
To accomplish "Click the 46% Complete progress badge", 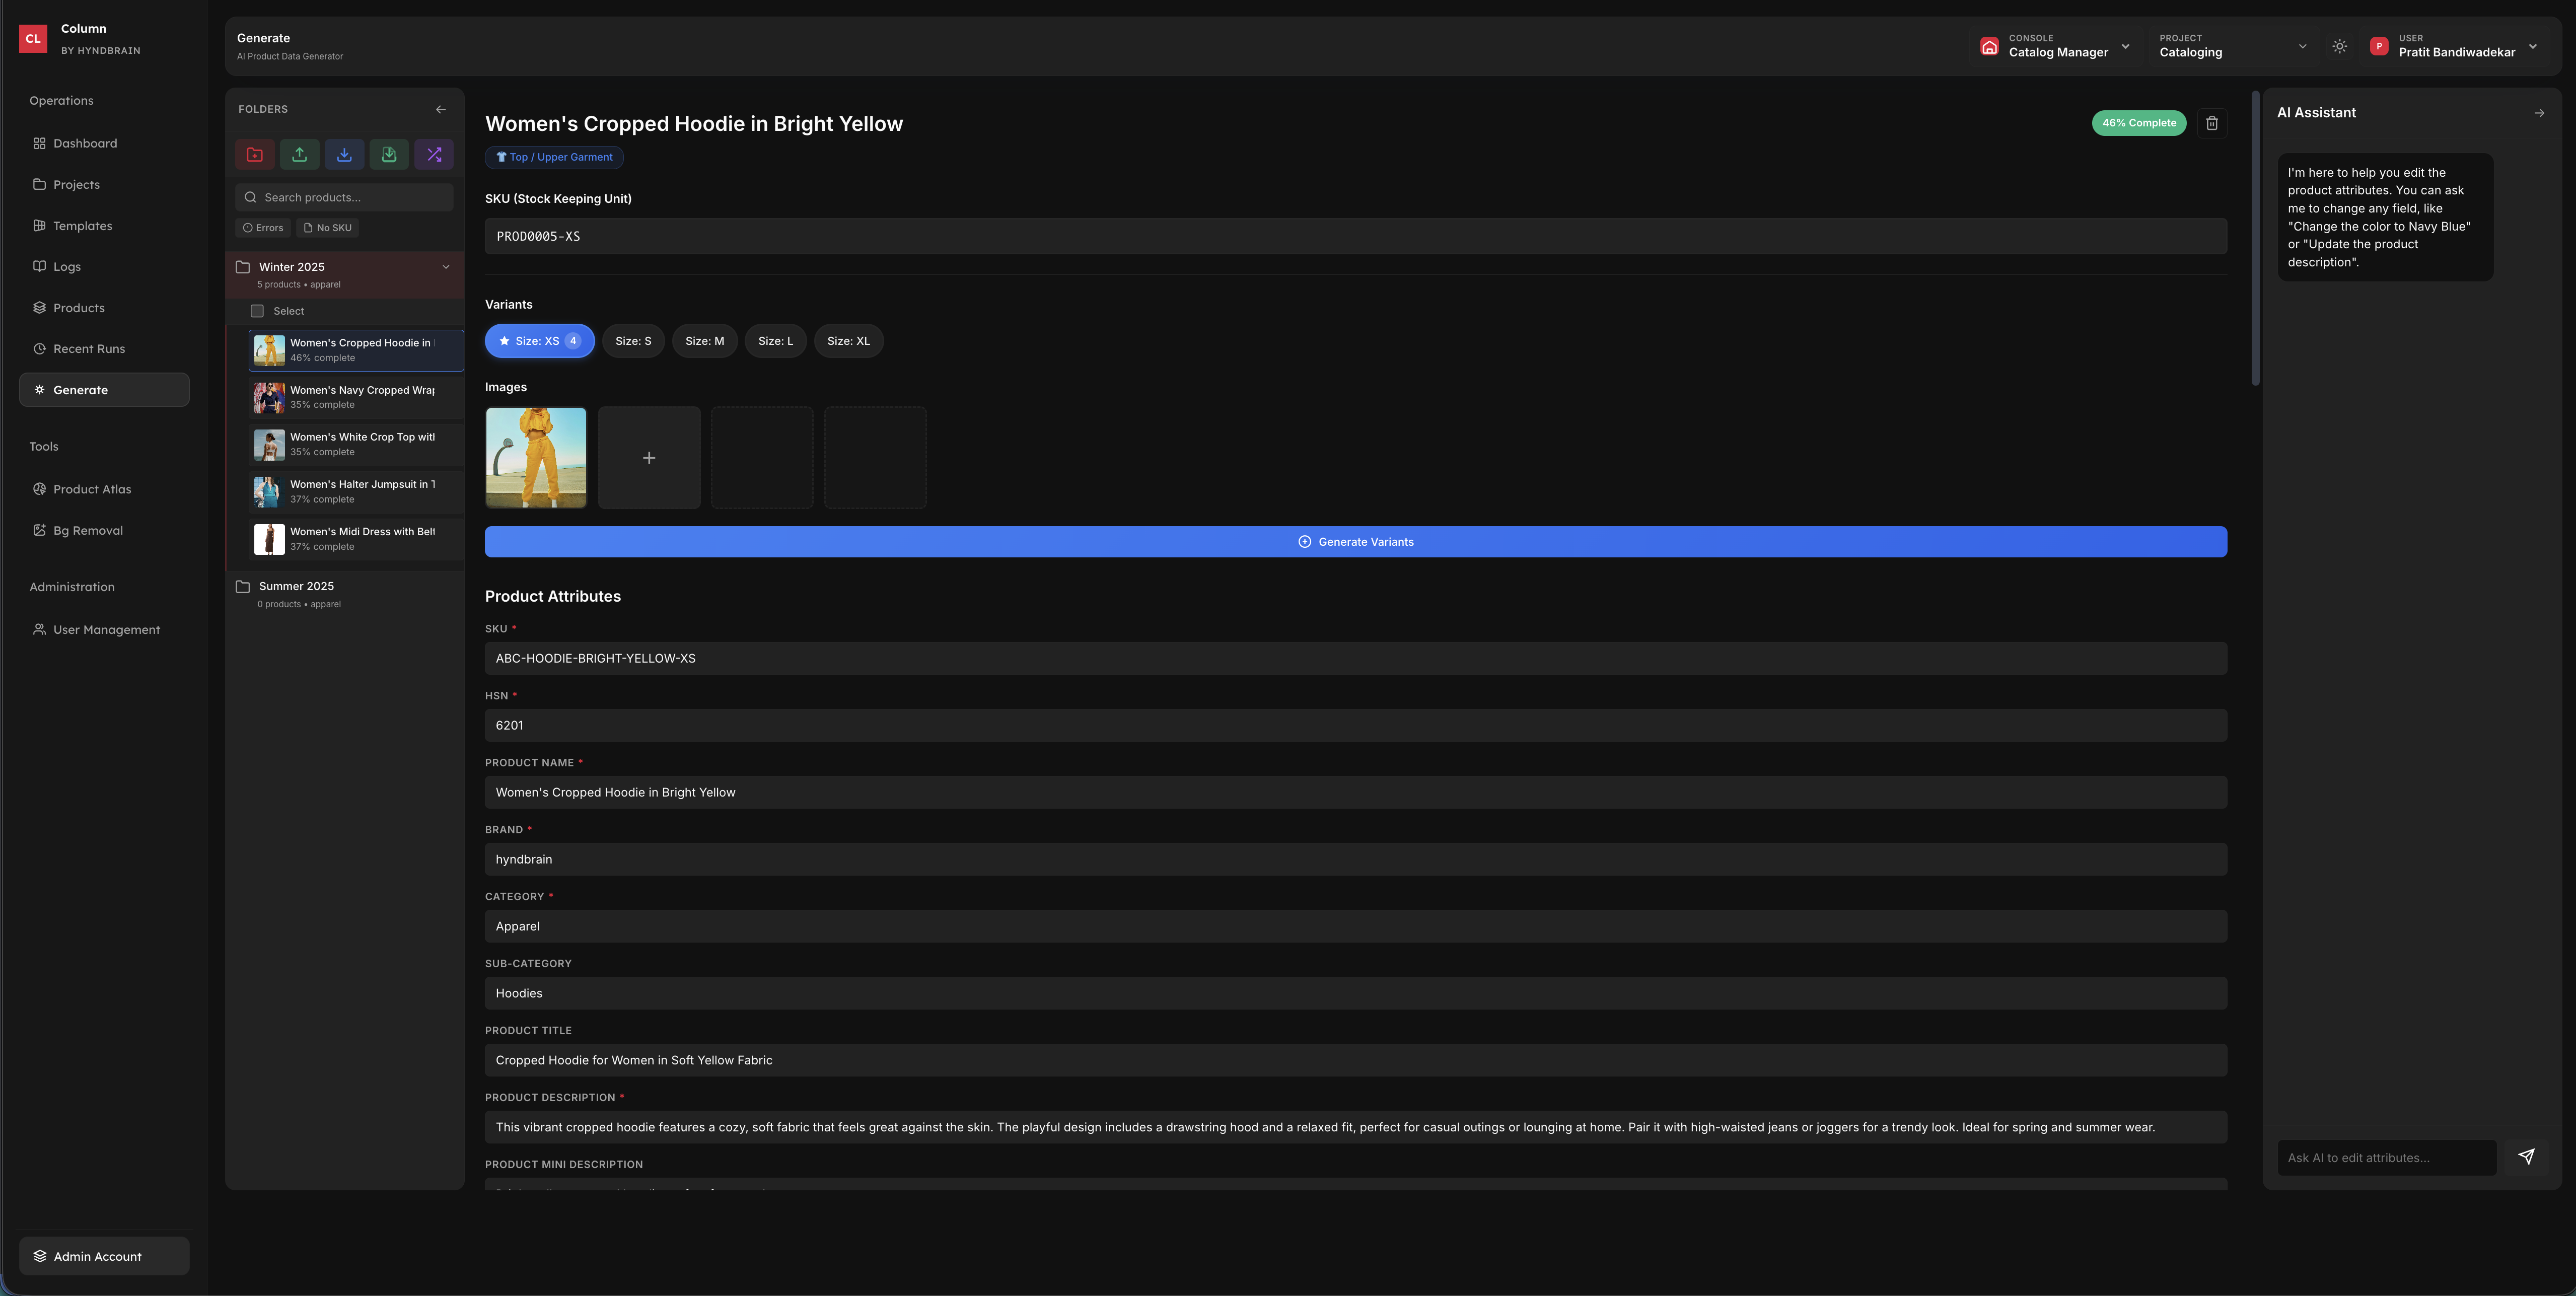I will 2139,123.
